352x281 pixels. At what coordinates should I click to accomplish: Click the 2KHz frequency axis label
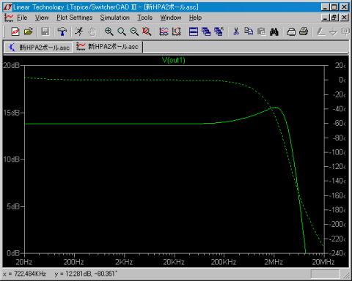coord(124,262)
